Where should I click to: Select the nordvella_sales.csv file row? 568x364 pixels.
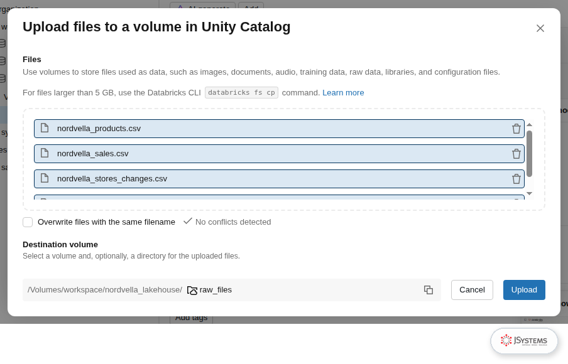pos(280,154)
